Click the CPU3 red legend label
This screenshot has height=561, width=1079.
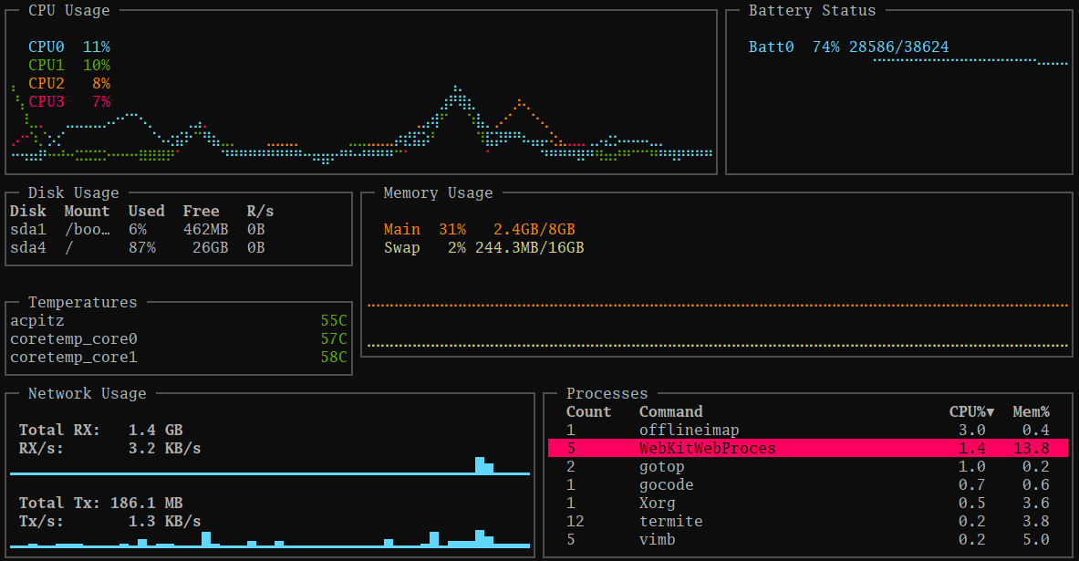[x=47, y=102]
